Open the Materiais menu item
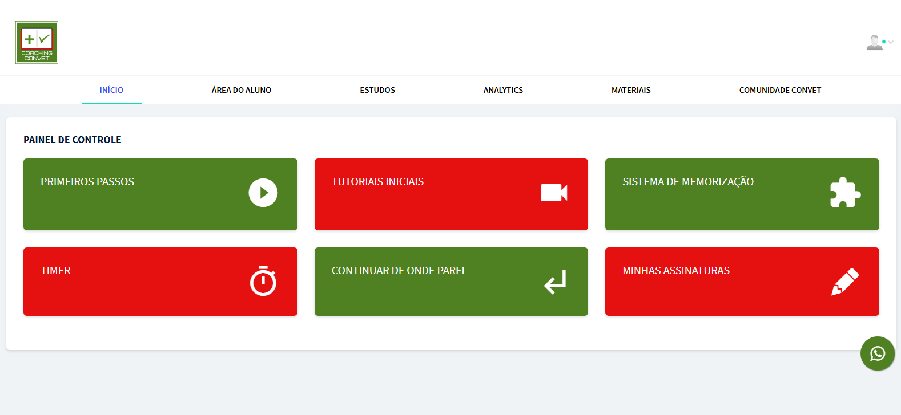 point(631,90)
